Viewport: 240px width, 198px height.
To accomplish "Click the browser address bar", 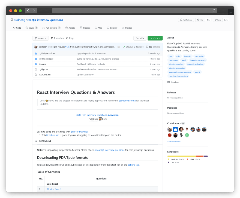I will [x=134, y=11].
